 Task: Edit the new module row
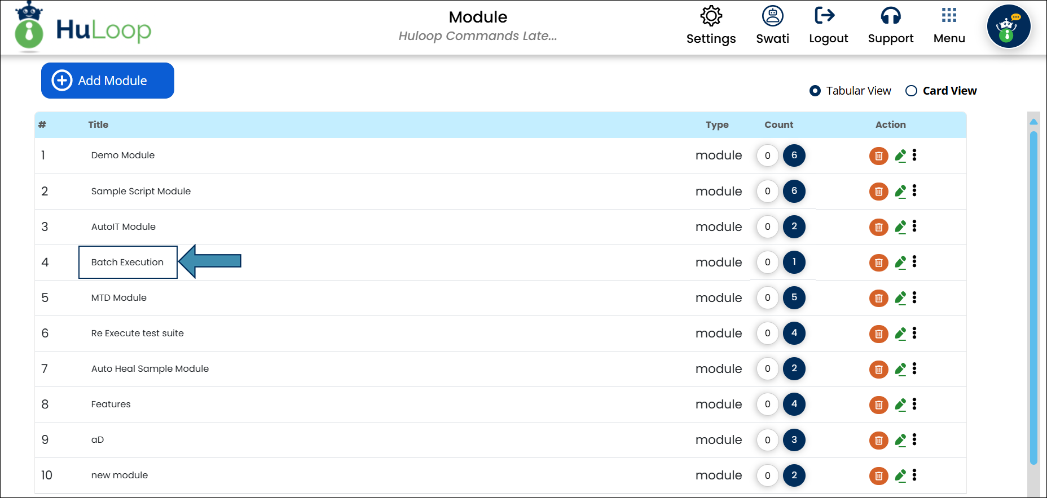pyautogui.click(x=900, y=476)
